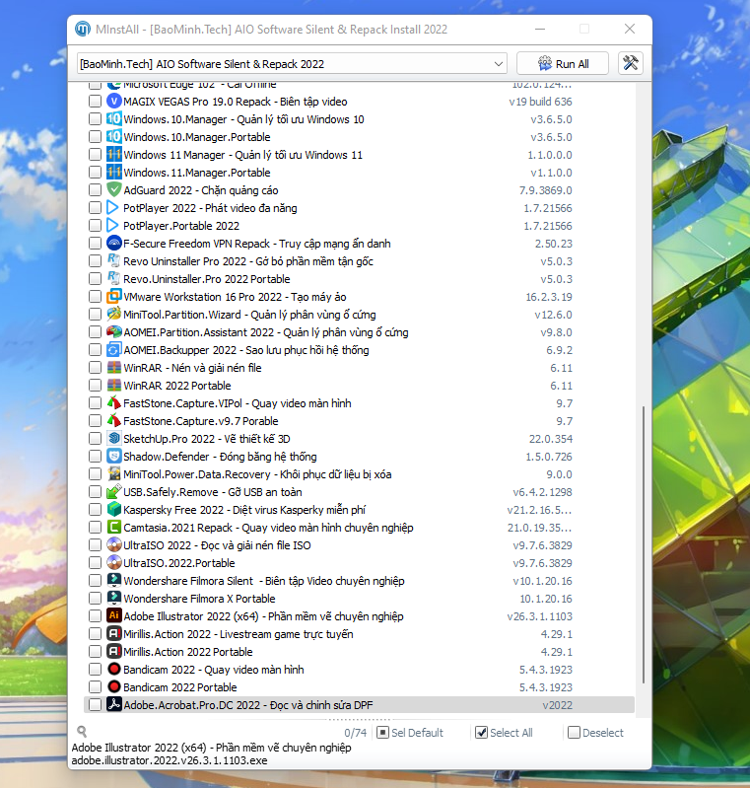Click the AdGuard 2022 shield icon

[x=114, y=190]
